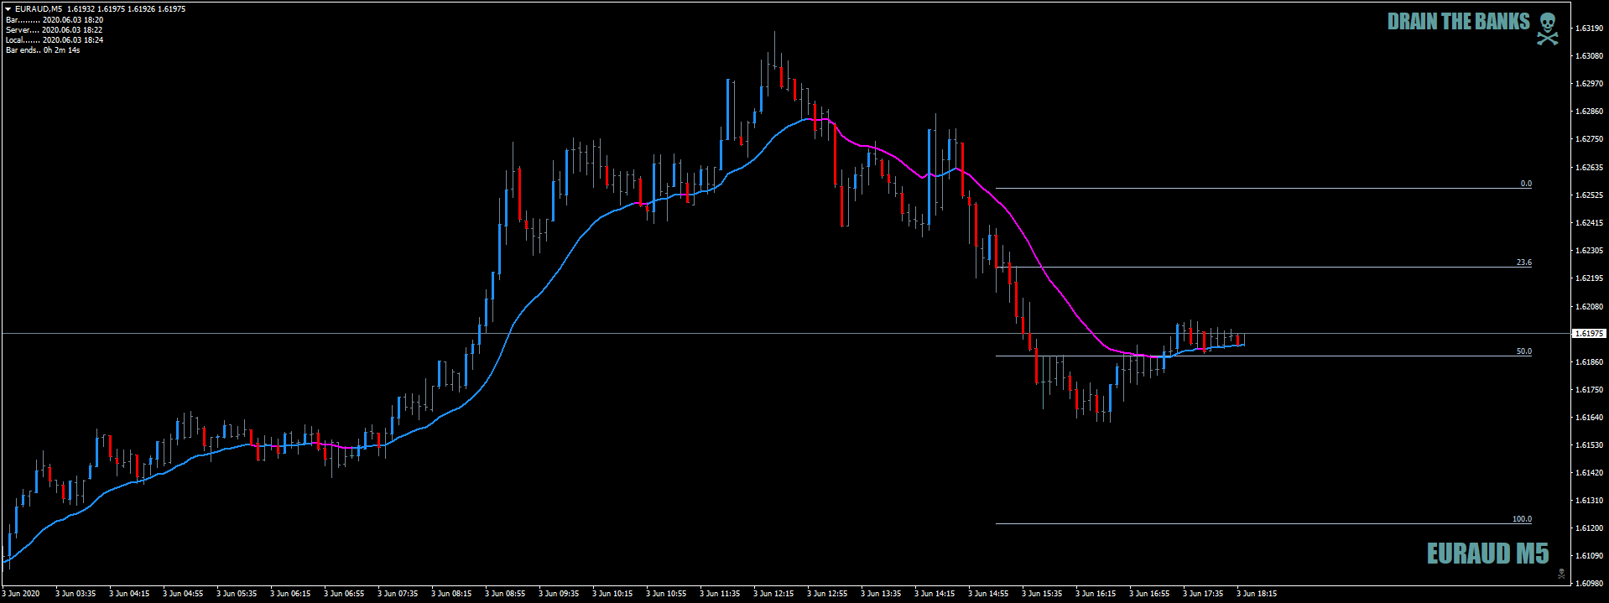Click the EURAUD,M5 symbol title text
Screen dimensions: 1609x603
point(39,9)
